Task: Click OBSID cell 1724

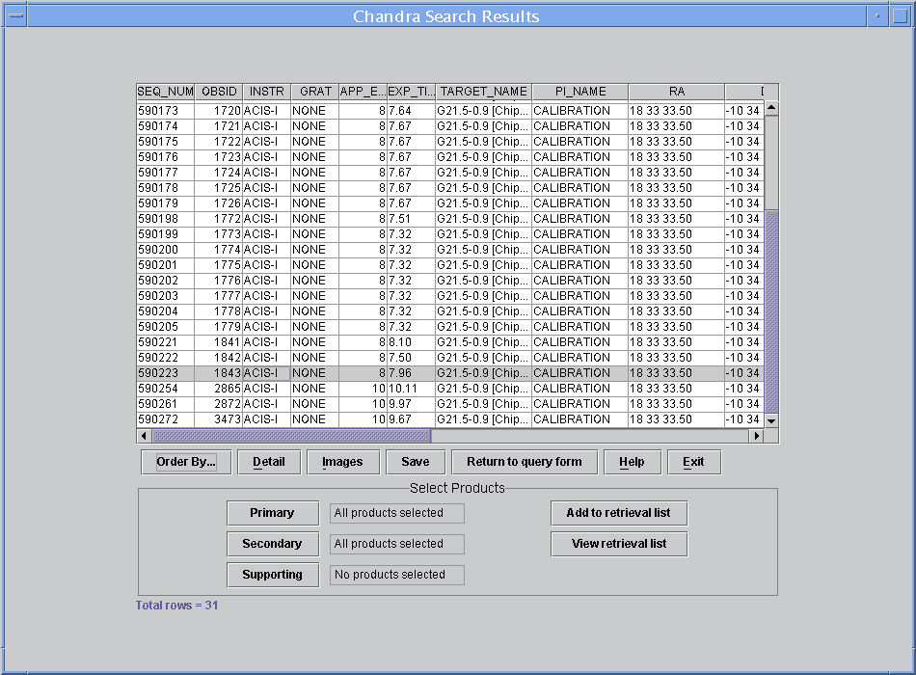Action: click(x=219, y=173)
